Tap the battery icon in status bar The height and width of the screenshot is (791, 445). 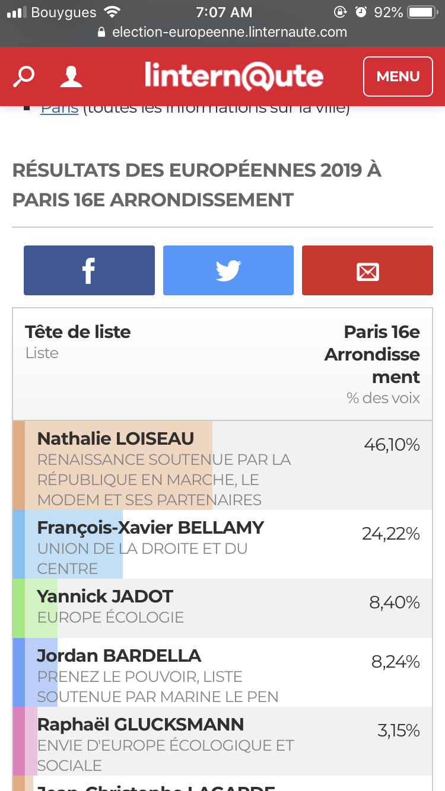(423, 12)
